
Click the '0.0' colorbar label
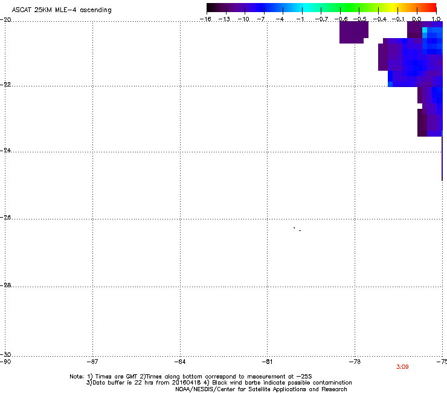417,19
